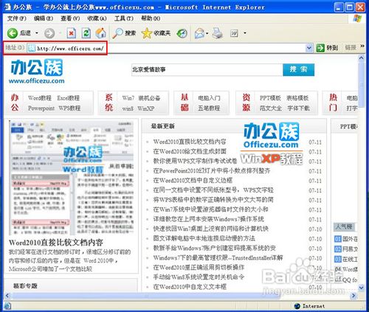The image size is (369, 312).
Task: Open 电脑入门 link
Action: point(209,98)
